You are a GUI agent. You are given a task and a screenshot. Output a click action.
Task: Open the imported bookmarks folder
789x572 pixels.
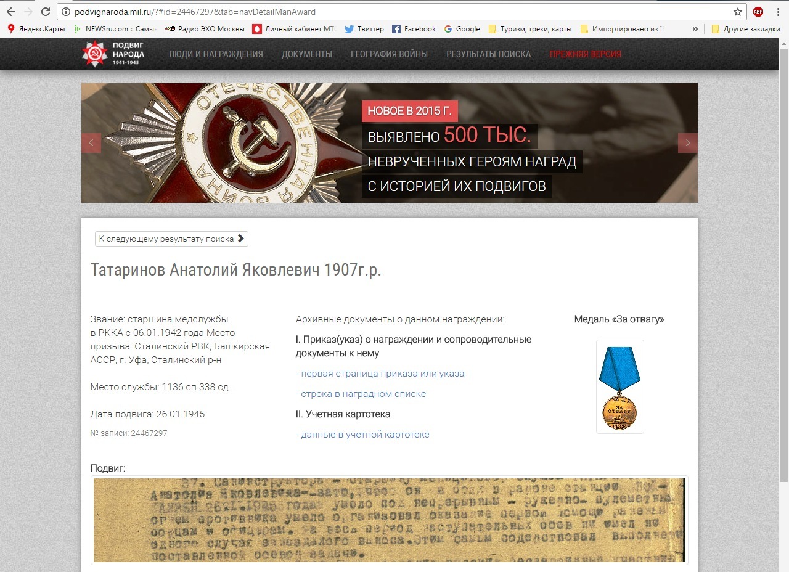[622, 29]
